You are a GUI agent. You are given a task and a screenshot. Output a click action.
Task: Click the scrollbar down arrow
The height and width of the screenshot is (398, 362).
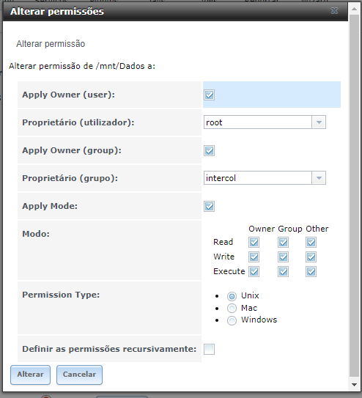[354, 385]
